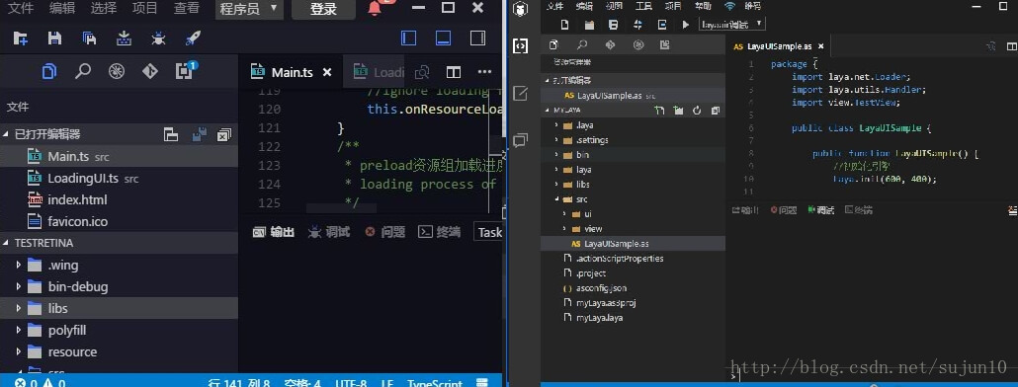
Task: Split the editor in Egret Wing
Action: click(x=454, y=72)
